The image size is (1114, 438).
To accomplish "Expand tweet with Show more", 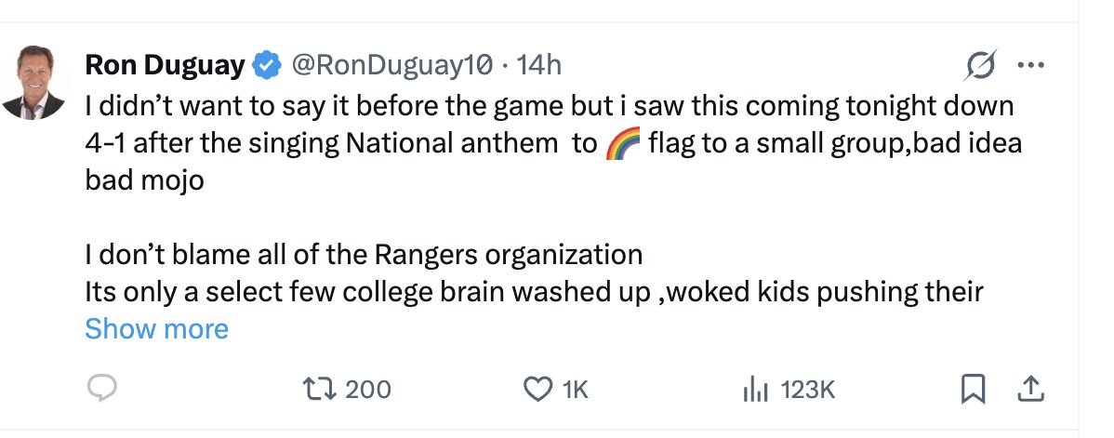I will (x=156, y=328).
